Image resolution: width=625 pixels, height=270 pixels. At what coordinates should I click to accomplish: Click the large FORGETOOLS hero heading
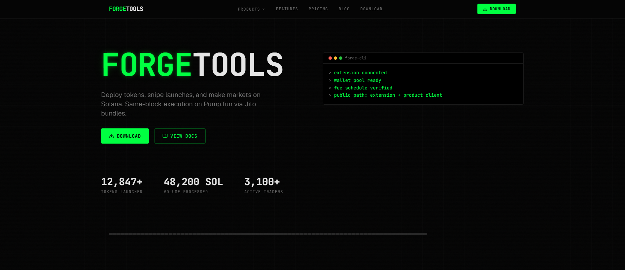coord(192,65)
